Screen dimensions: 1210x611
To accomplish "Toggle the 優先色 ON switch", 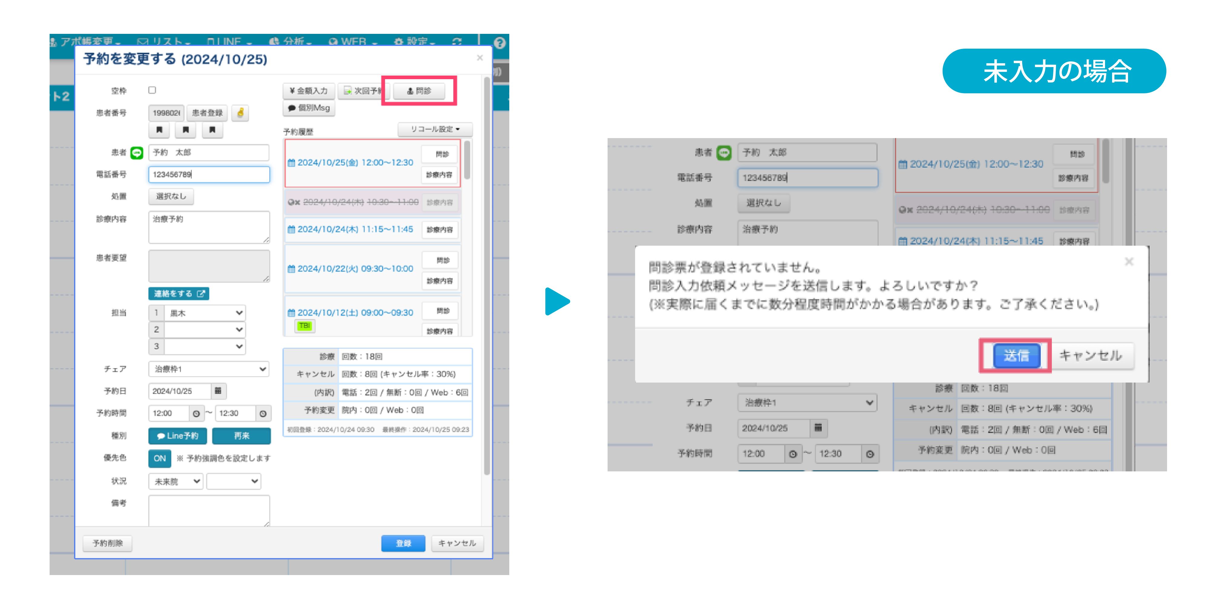I will 160,458.
